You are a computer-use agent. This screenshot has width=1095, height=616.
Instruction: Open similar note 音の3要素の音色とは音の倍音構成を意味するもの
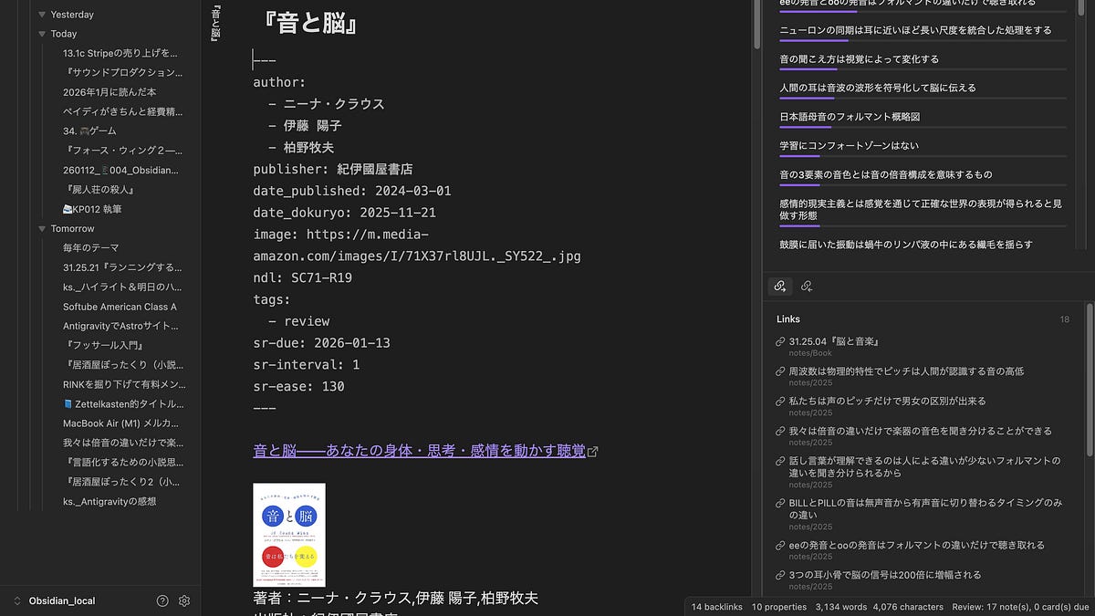885,174
